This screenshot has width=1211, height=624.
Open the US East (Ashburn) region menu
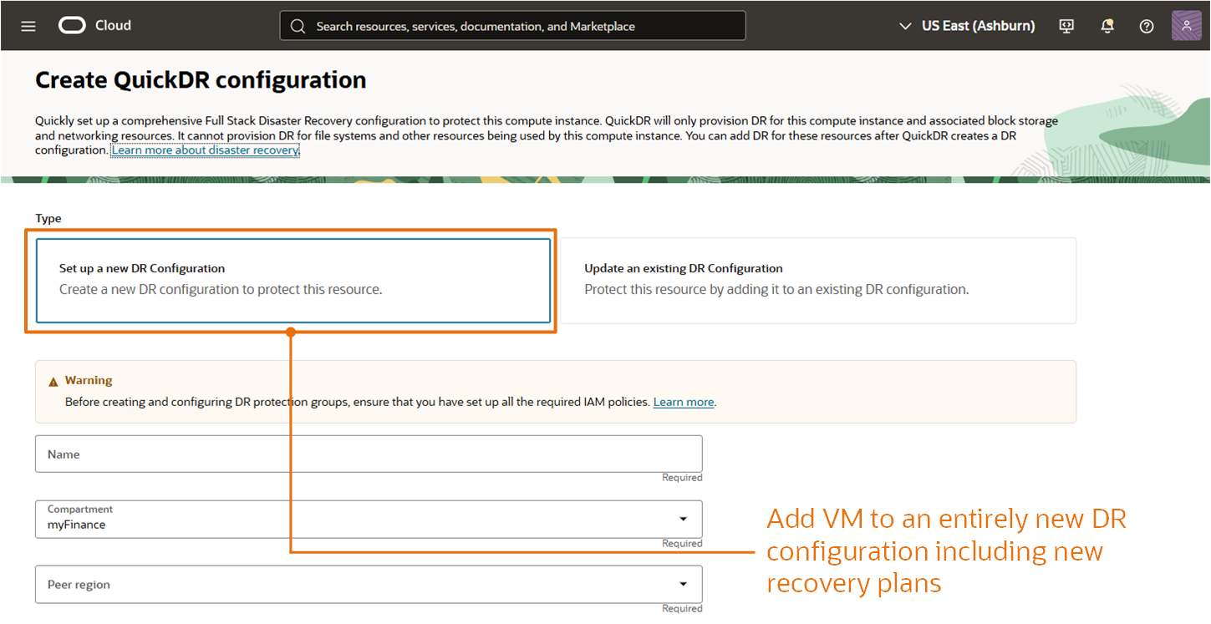point(978,26)
